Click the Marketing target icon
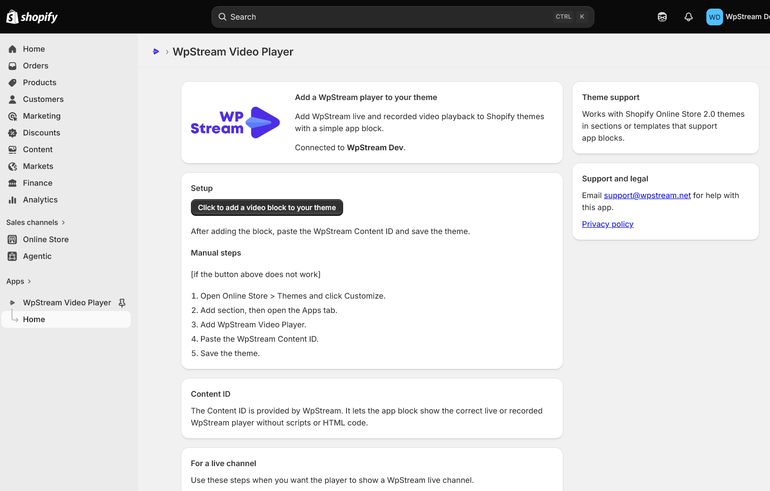This screenshot has width=770, height=491. click(x=12, y=116)
